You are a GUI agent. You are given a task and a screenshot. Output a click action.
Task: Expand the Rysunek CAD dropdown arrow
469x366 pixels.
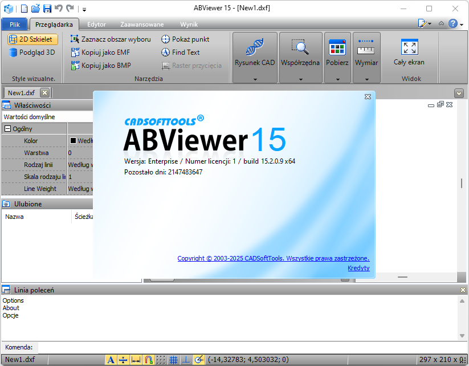click(x=255, y=79)
